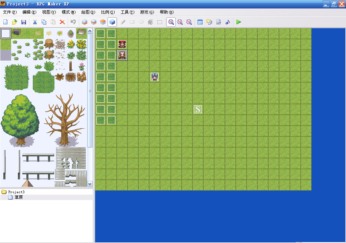Select the red-haired character event on map
The height and width of the screenshot is (243, 346).
122,44
